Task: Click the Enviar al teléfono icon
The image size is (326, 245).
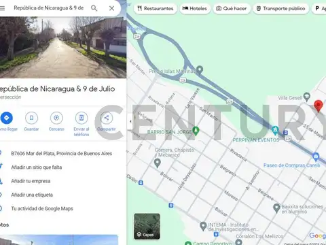Action: pyautogui.click(x=81, y=118)
